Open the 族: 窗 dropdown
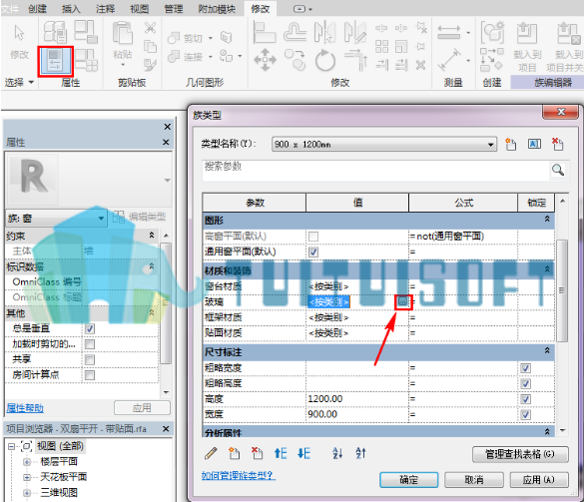 click(56, 219)
